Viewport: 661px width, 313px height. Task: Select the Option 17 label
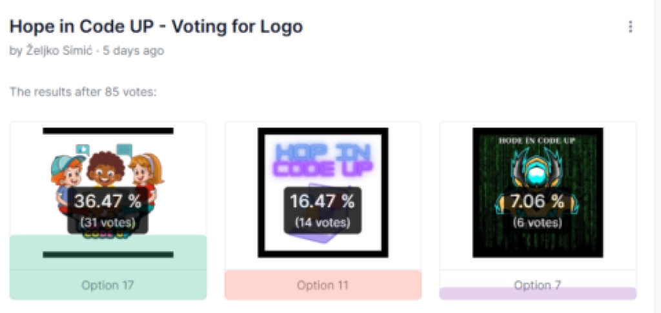click(x=107, y=285)
